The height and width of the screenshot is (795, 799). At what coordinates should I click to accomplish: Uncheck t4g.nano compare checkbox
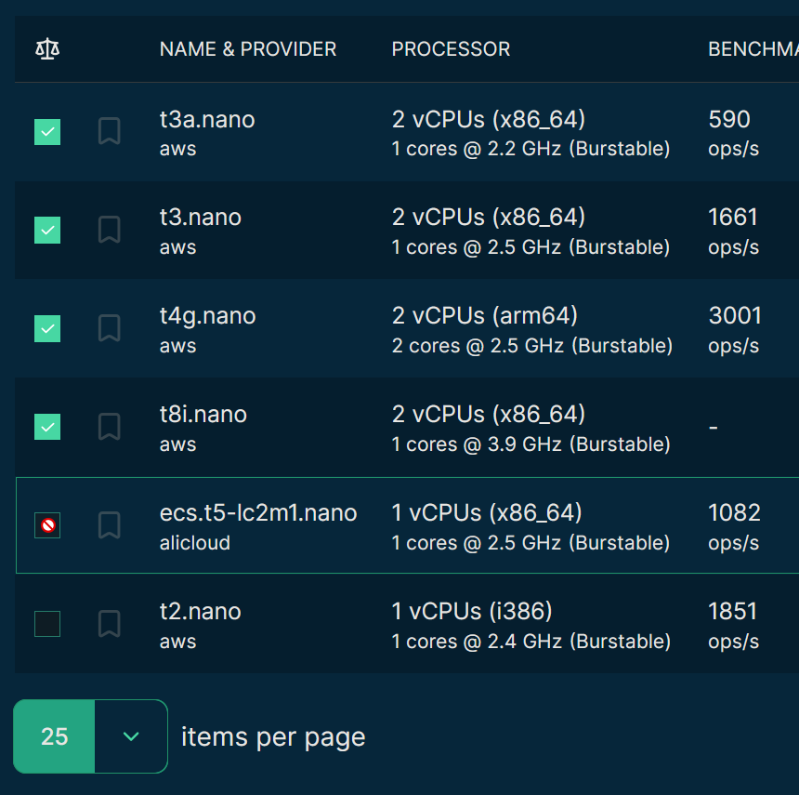point(47,328)
